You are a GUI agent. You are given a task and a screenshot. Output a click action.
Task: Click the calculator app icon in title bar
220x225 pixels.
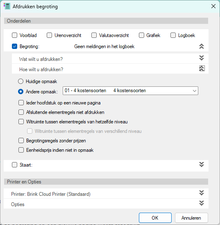[x=7, y=7]
